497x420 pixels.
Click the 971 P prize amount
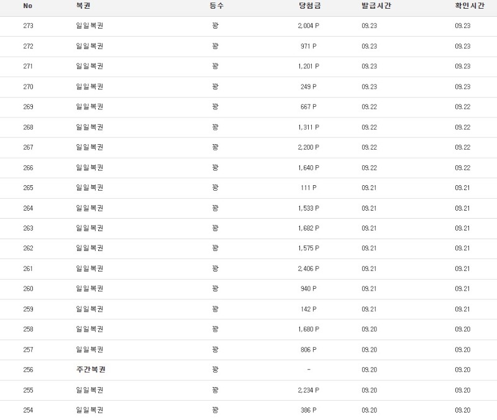pos(308,46)
